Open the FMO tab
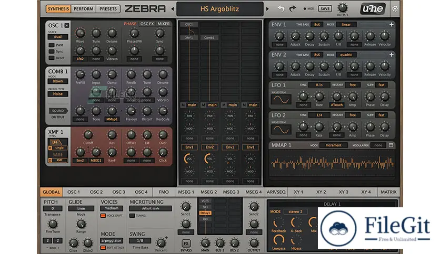Screen dimensions: 440x254 pyautogui.click(x=164, y=192)
